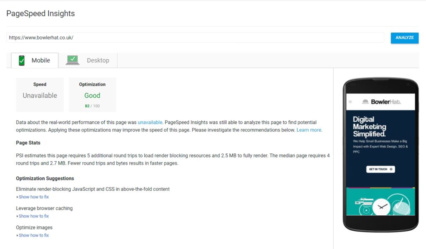The width and height of the screenshot is (426, 249).
Task: Expand "Show how to fix" under Leverage browser caching
Action: click(33, 216)
